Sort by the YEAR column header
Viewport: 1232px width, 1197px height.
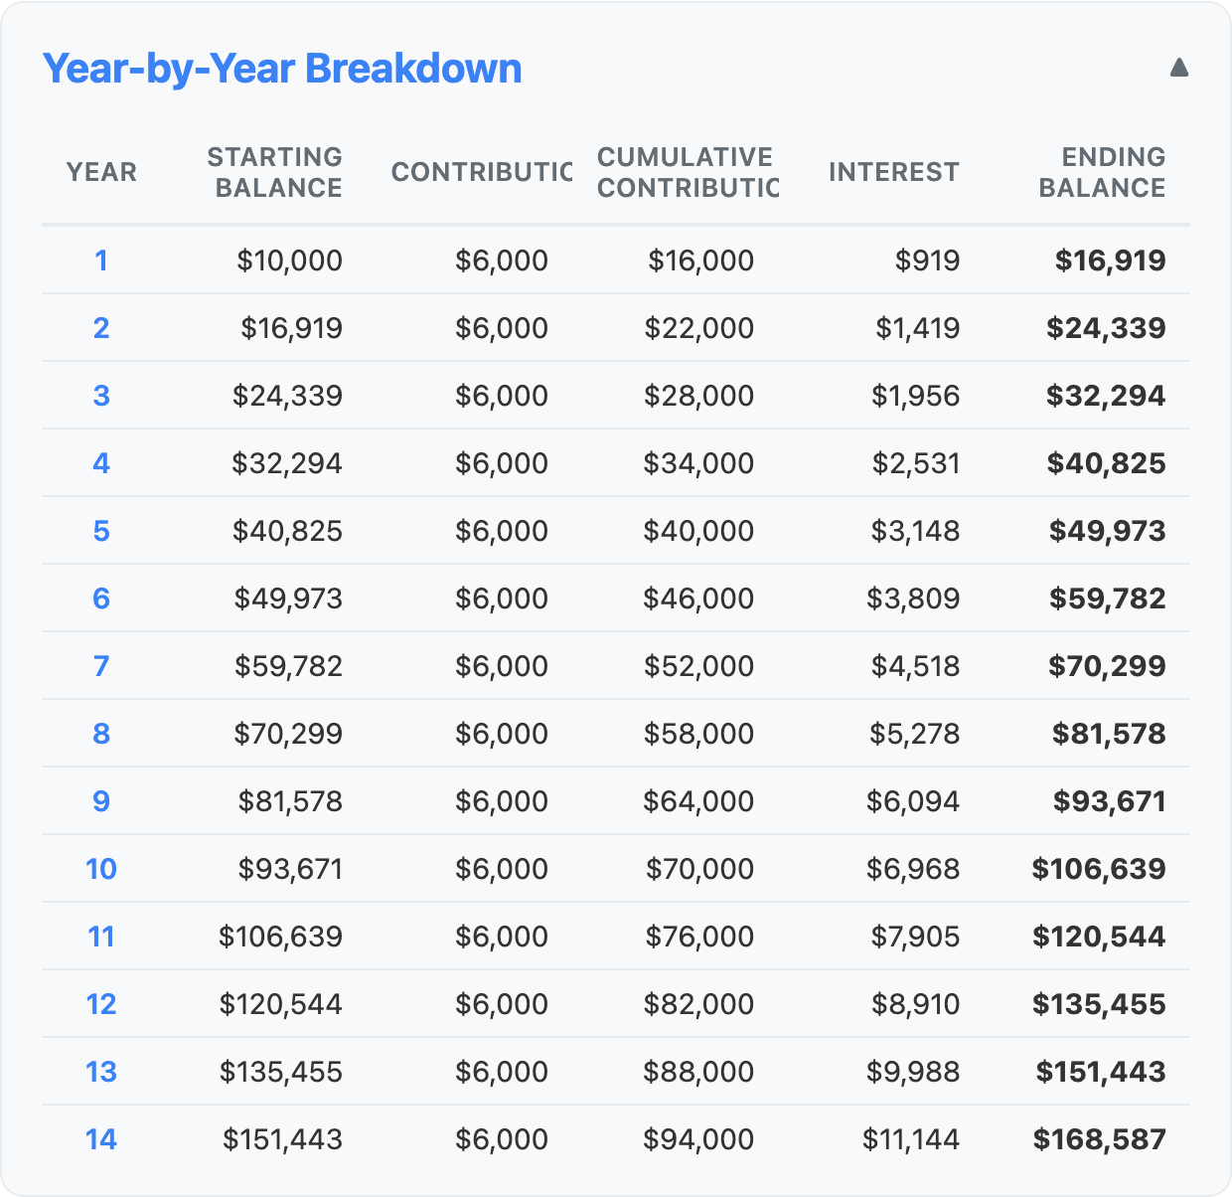coord(100,171)
